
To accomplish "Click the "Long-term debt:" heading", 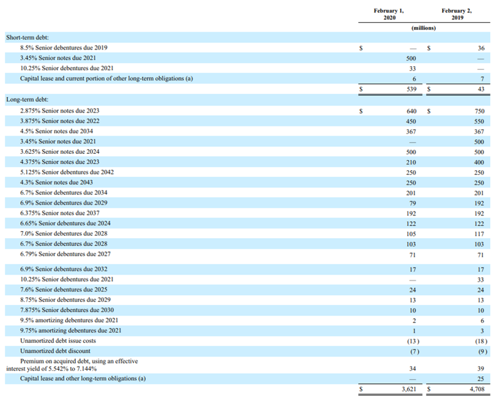I will tap(27, 99).
